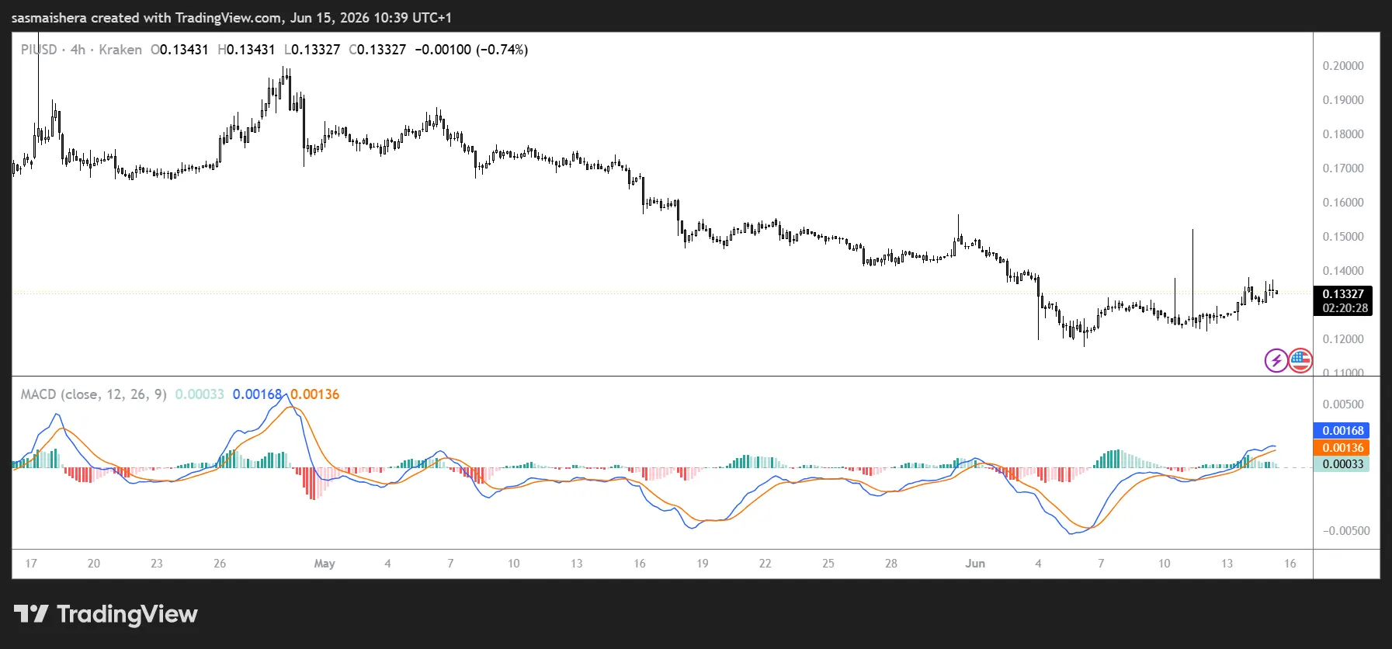Click the date 19 on the time axis

702,564
